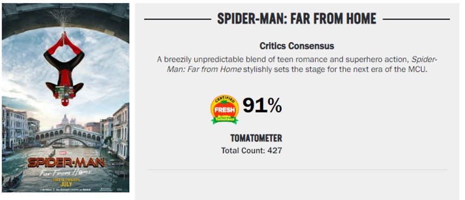Image resolution: width=465 pixels, height=200 pixels.
Task: Click the JULY release text on poster
Action: click(x=66, y=184)
